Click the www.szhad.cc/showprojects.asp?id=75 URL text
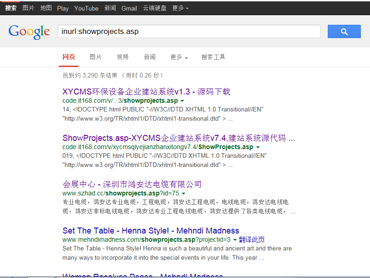Screen dimensions: 370x278 [x=121, y=193]
